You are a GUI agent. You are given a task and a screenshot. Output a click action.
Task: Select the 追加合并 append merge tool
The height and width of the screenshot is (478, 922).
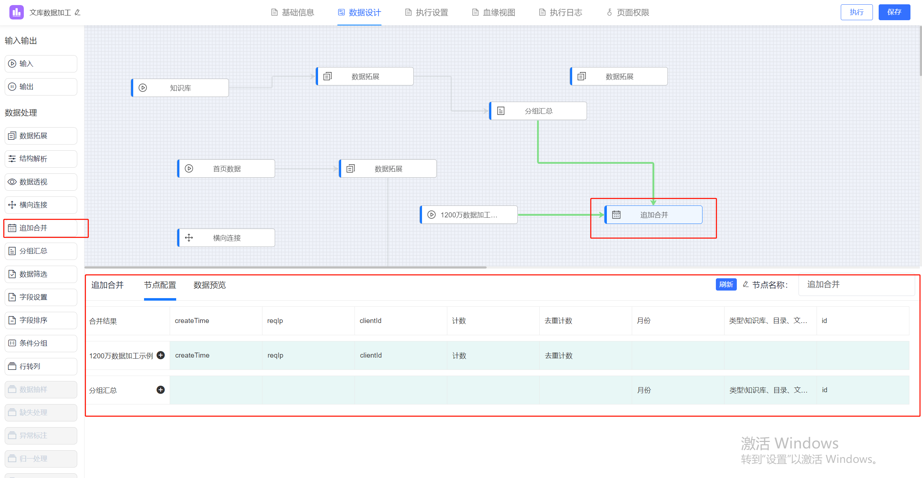click(40, 228)
